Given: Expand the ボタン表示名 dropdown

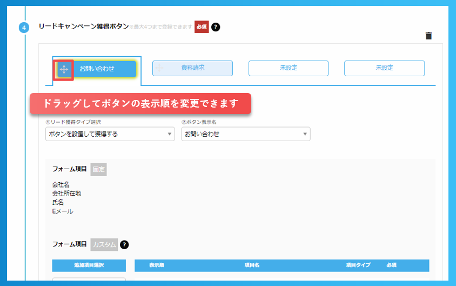Looking at the screenshot, I should (245, 134).
